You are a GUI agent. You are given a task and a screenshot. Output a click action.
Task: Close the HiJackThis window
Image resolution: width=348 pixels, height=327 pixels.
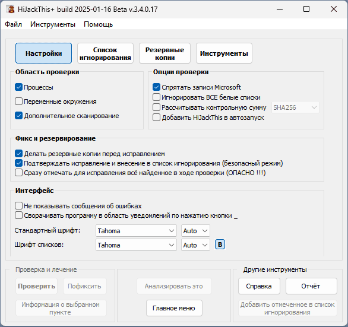(334, 9)
